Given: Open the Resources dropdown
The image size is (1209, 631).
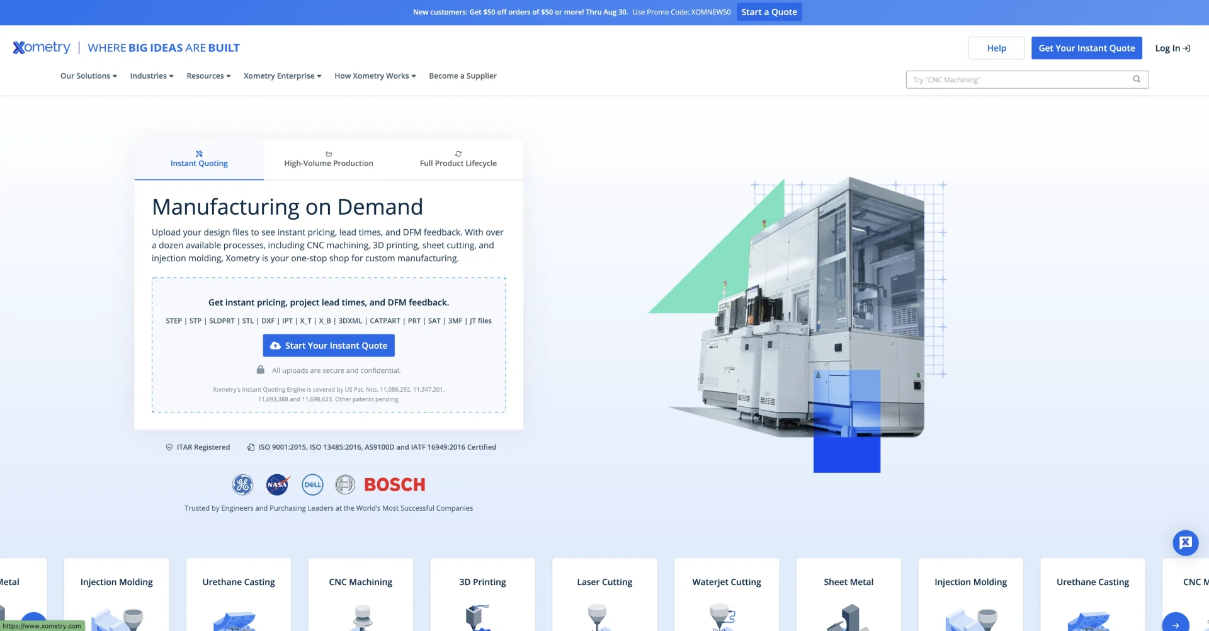Looking at the screenshot, I should point(208,76).
